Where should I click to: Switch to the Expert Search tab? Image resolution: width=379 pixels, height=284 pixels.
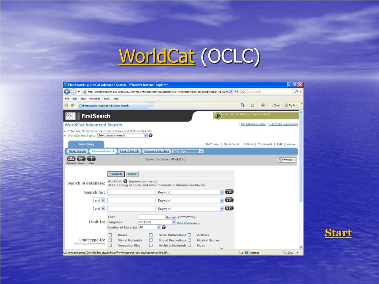[129, 151]
